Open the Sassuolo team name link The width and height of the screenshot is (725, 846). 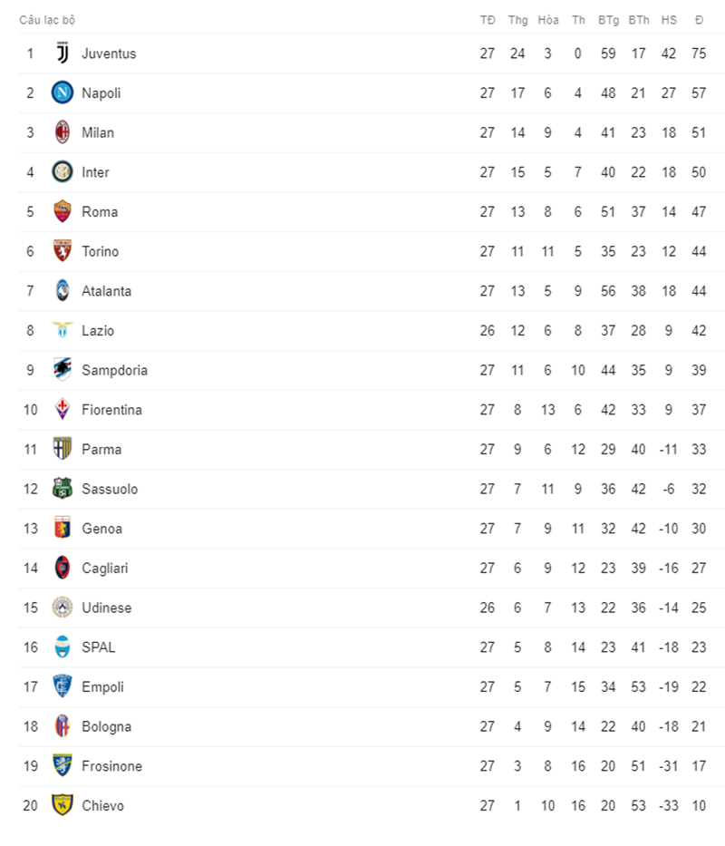[110, 489]
